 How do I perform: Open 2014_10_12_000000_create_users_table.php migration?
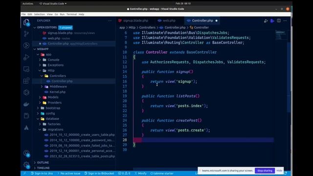click(82, 135)
